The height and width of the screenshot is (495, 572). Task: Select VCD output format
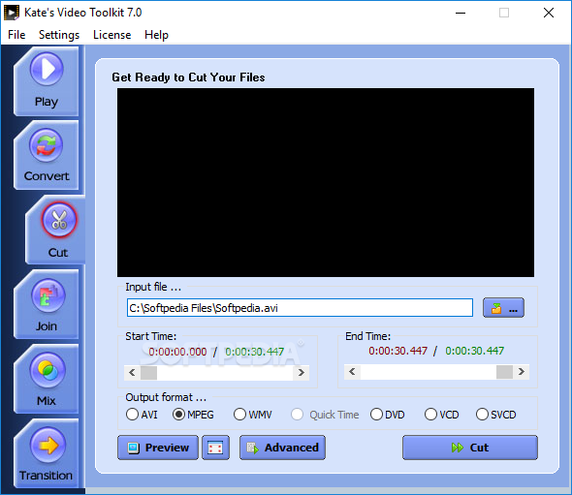tap(441, 415)
